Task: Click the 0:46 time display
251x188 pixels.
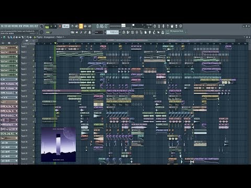Action: [102, 26]
